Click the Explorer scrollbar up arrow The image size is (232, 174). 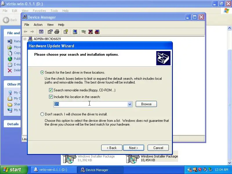[229, 28]
